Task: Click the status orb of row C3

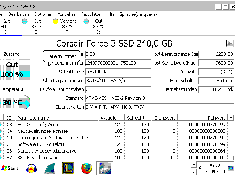Action: tap(1, 125)
